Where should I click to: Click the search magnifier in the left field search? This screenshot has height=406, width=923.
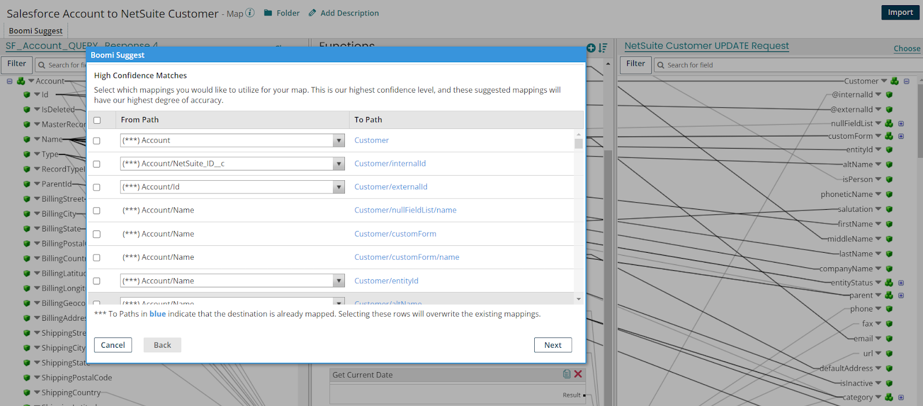pyautogui.click(x=42, y=65)
